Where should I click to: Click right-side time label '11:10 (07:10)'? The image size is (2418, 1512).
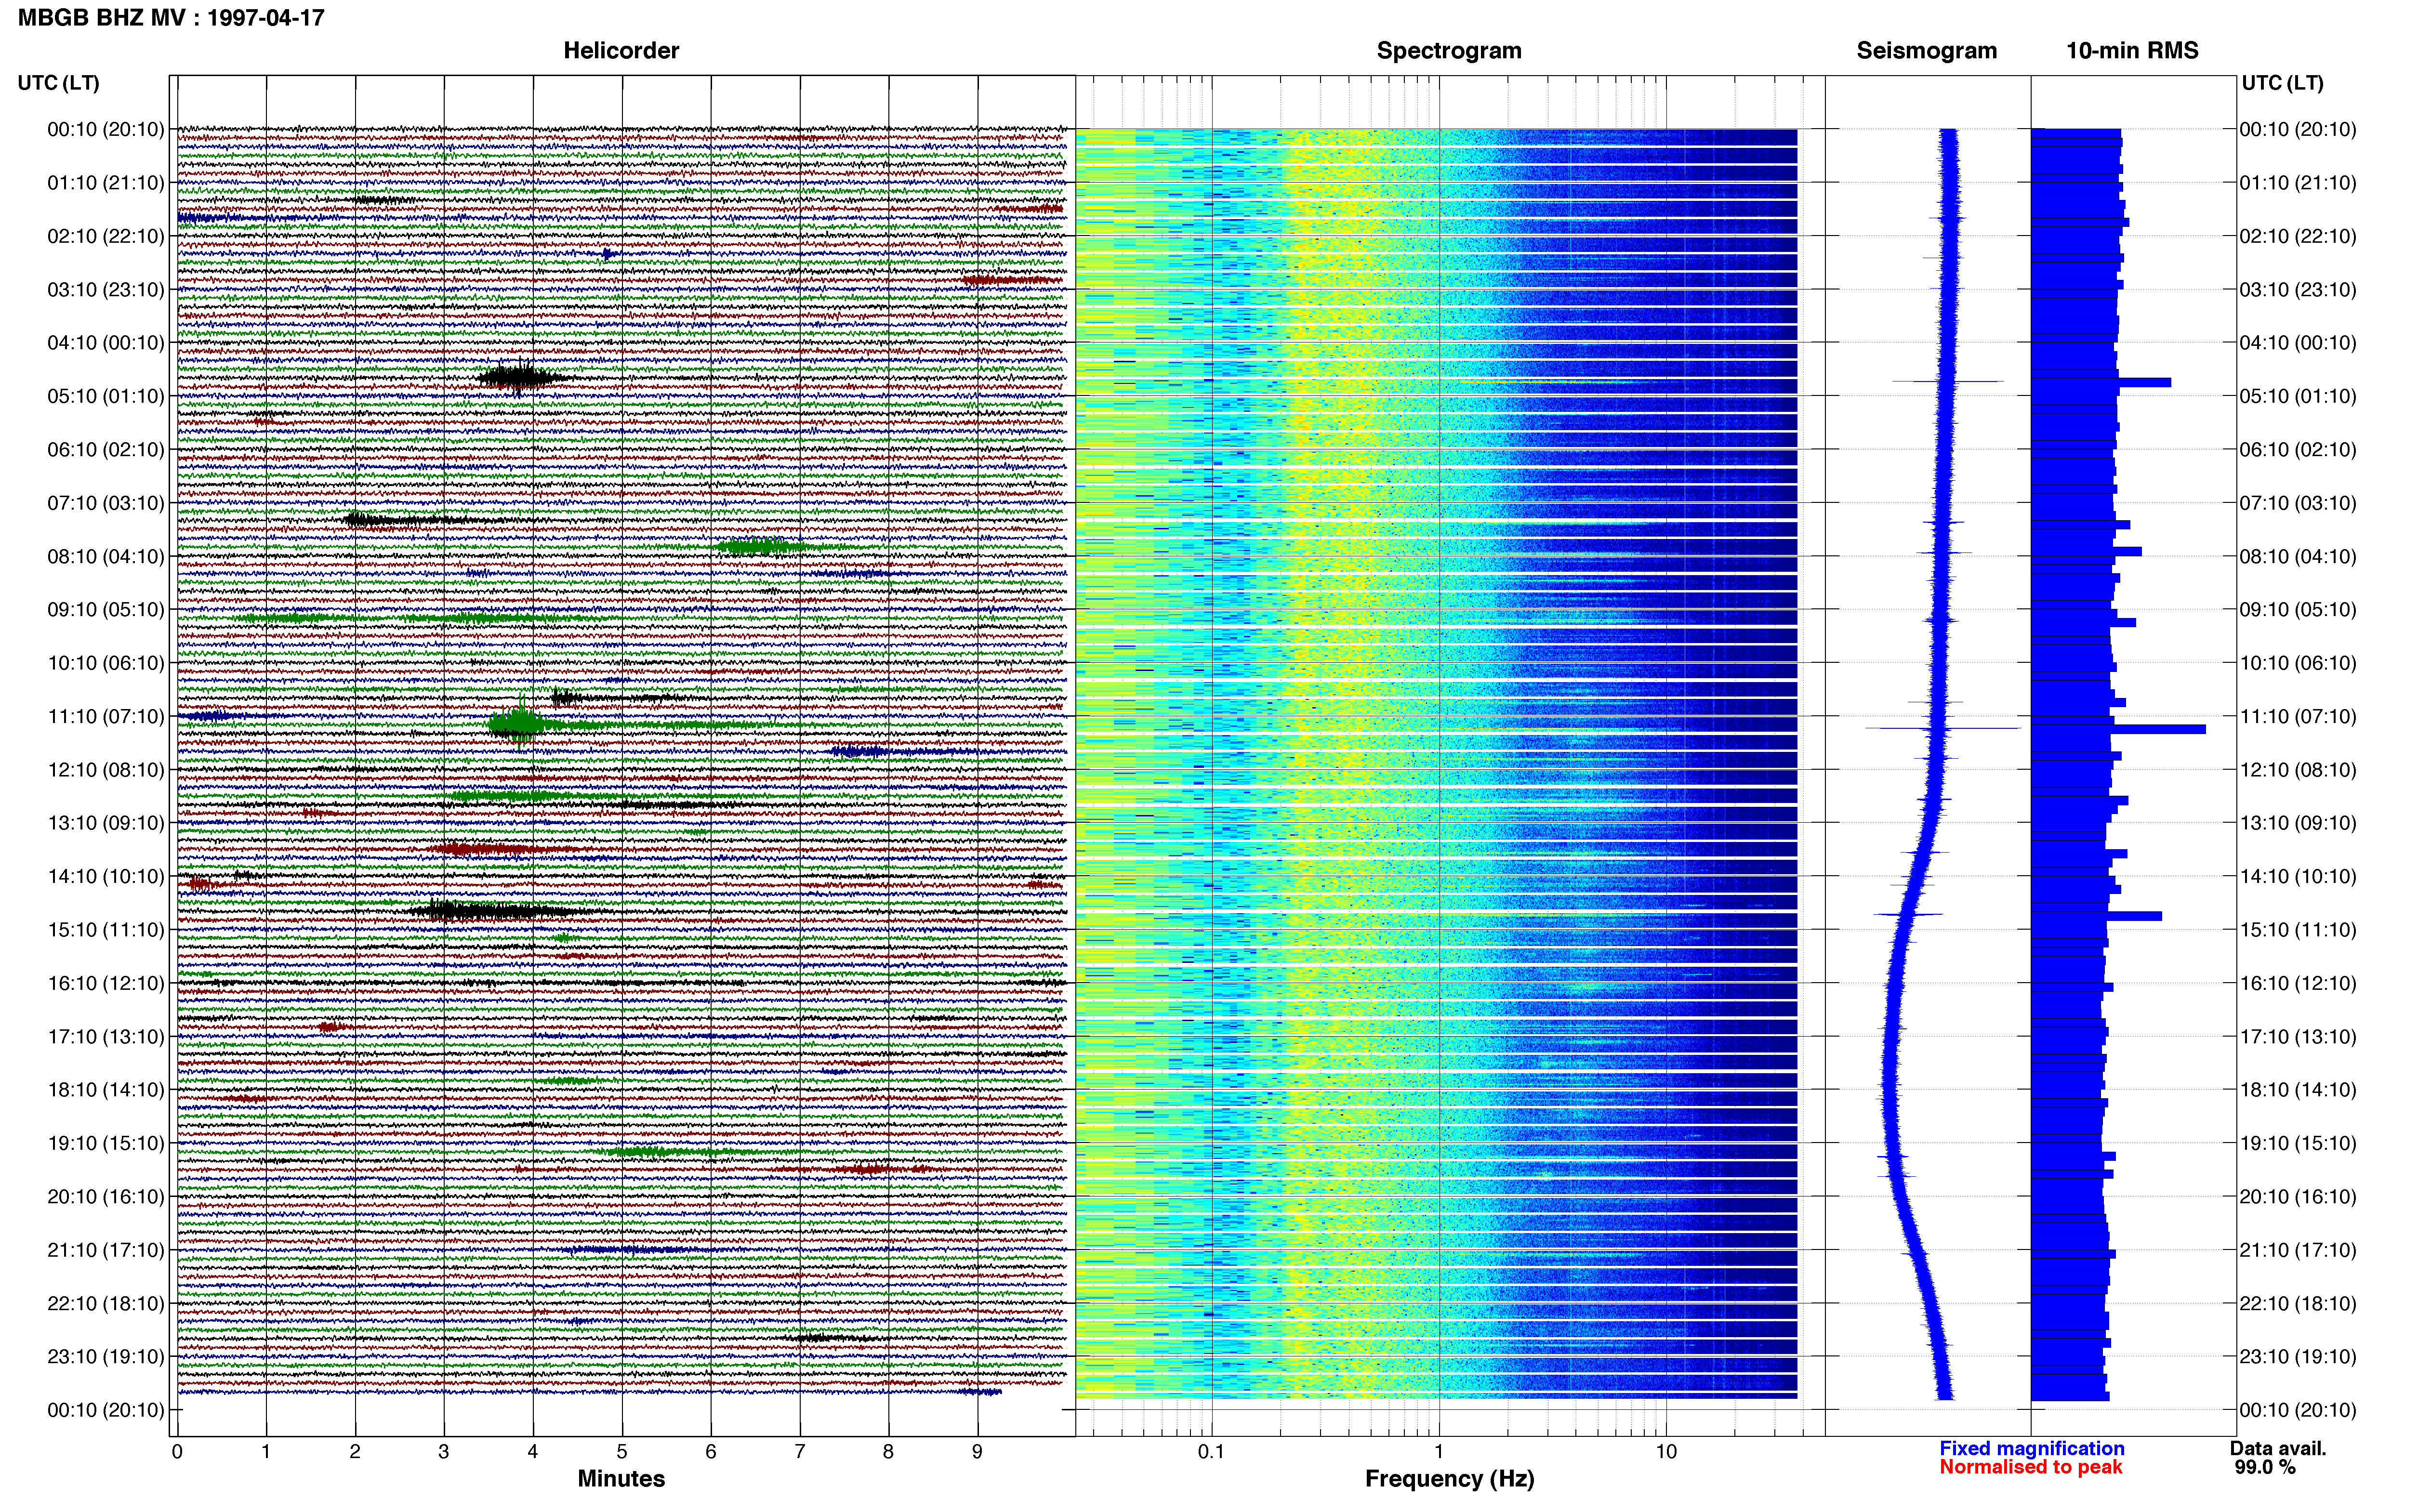point(2298,716)
